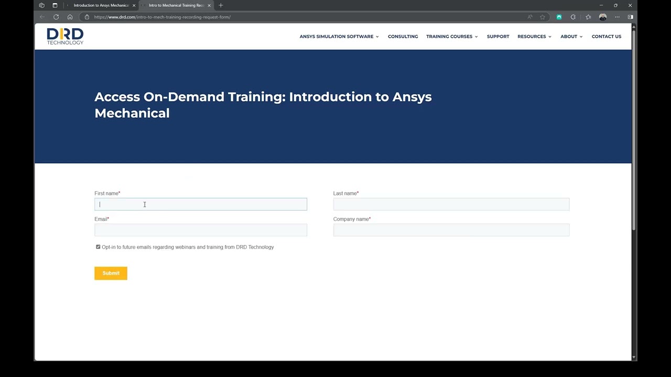Uncheck the opt-in to future emails checkbox
Screen dimensions: 671x377
(98, 247)
